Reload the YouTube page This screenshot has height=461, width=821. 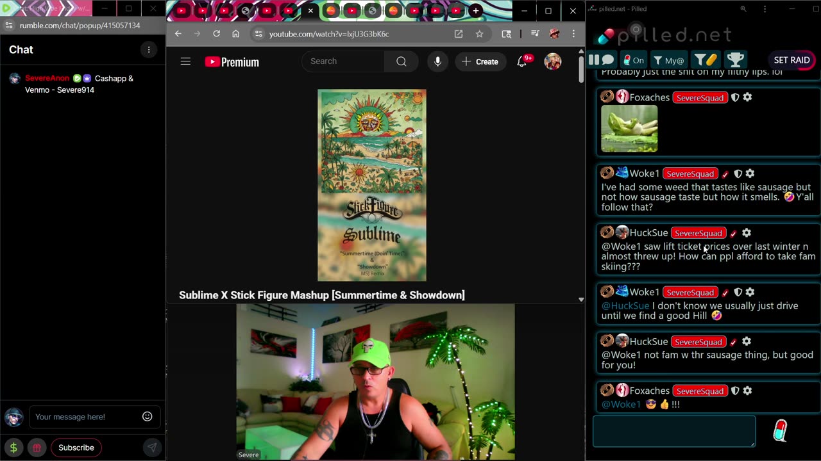point(217,34)
